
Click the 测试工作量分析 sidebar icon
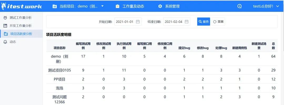coord(6,18)
